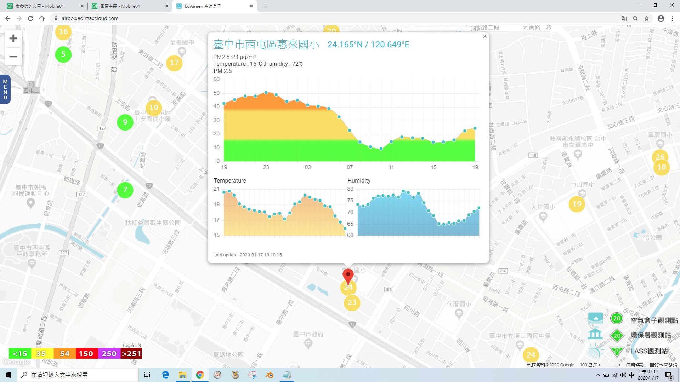Click the address bar URL airbox.edimaxcloud.com

(x=90, y=18)
